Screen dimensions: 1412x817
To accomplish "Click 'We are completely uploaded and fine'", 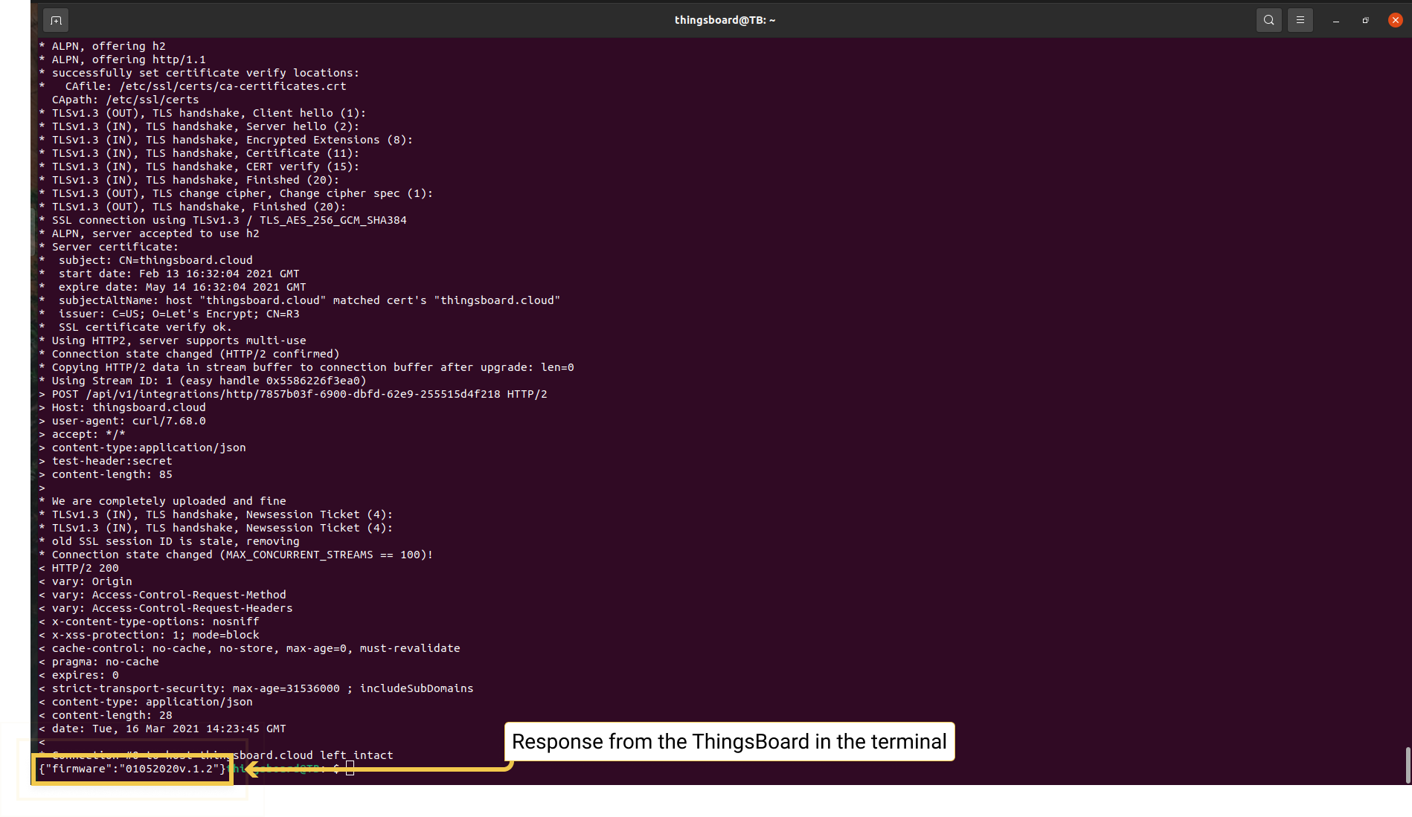I will tap(163, 501).
